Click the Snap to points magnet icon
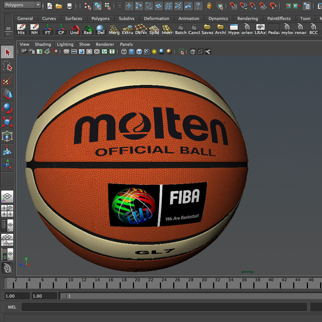 click(253, 6)
